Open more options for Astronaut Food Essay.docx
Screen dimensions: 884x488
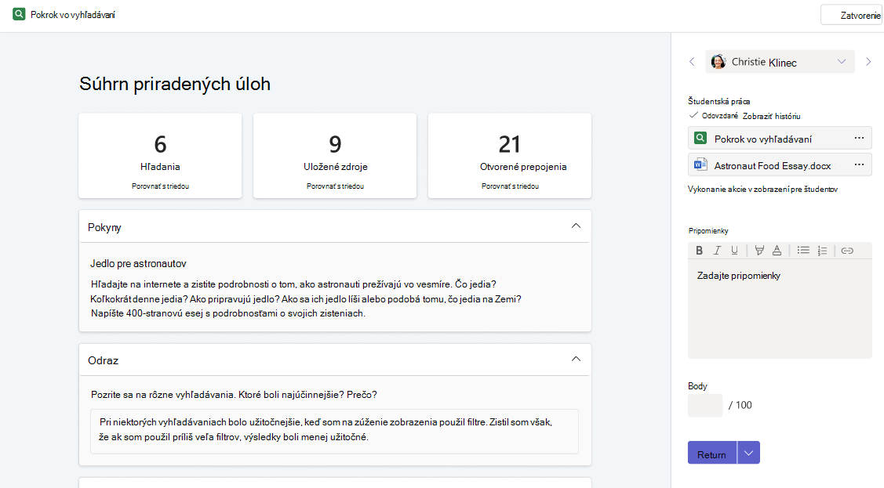(859, 165)
